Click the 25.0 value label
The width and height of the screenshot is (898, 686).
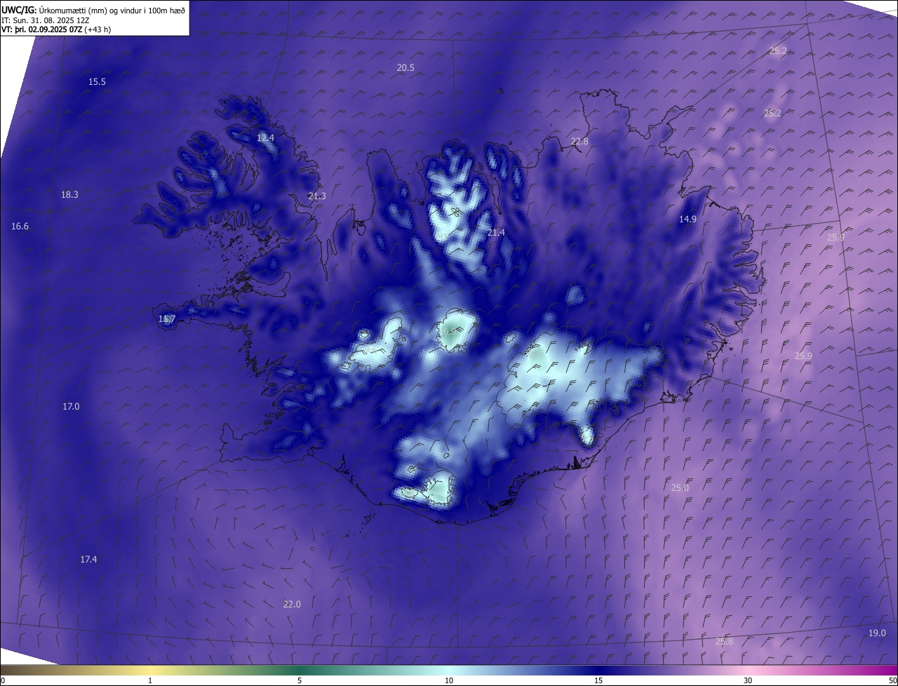point(680,488)
